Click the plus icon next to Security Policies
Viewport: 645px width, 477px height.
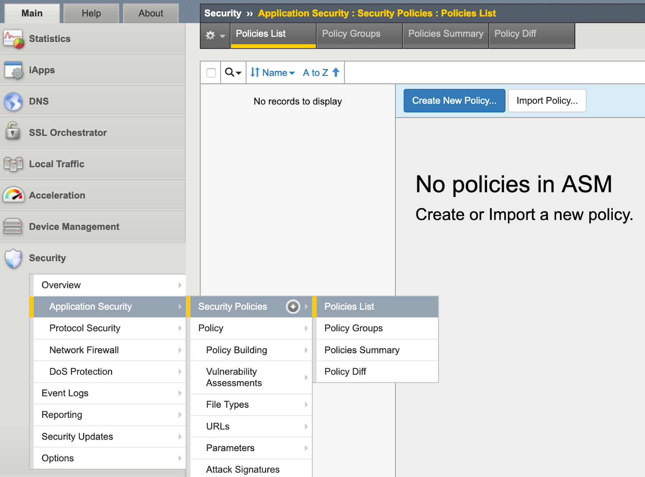tap(293, 306)
